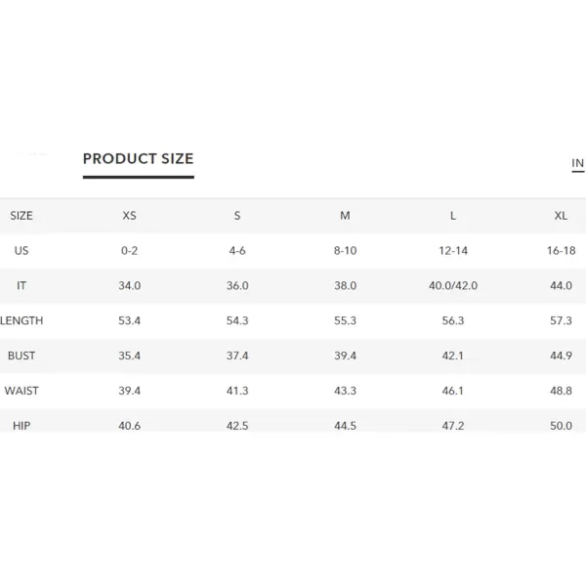Viewport: 586px width, 586px height.
Task: Click the IT 40.0/42.0 cell
Action: [453, 286]
